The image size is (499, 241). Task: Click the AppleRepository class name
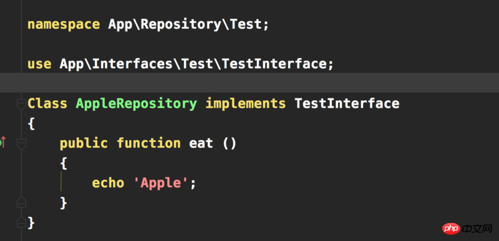coord(137,104)
